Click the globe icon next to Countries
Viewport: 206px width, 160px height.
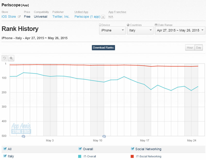128,25
